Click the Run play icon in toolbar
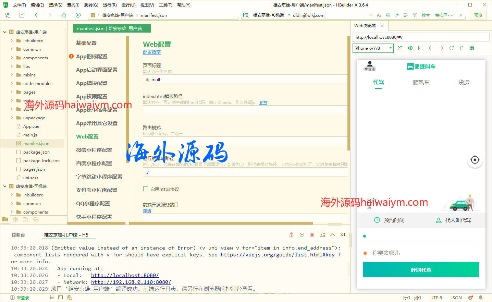 (78, 15)
